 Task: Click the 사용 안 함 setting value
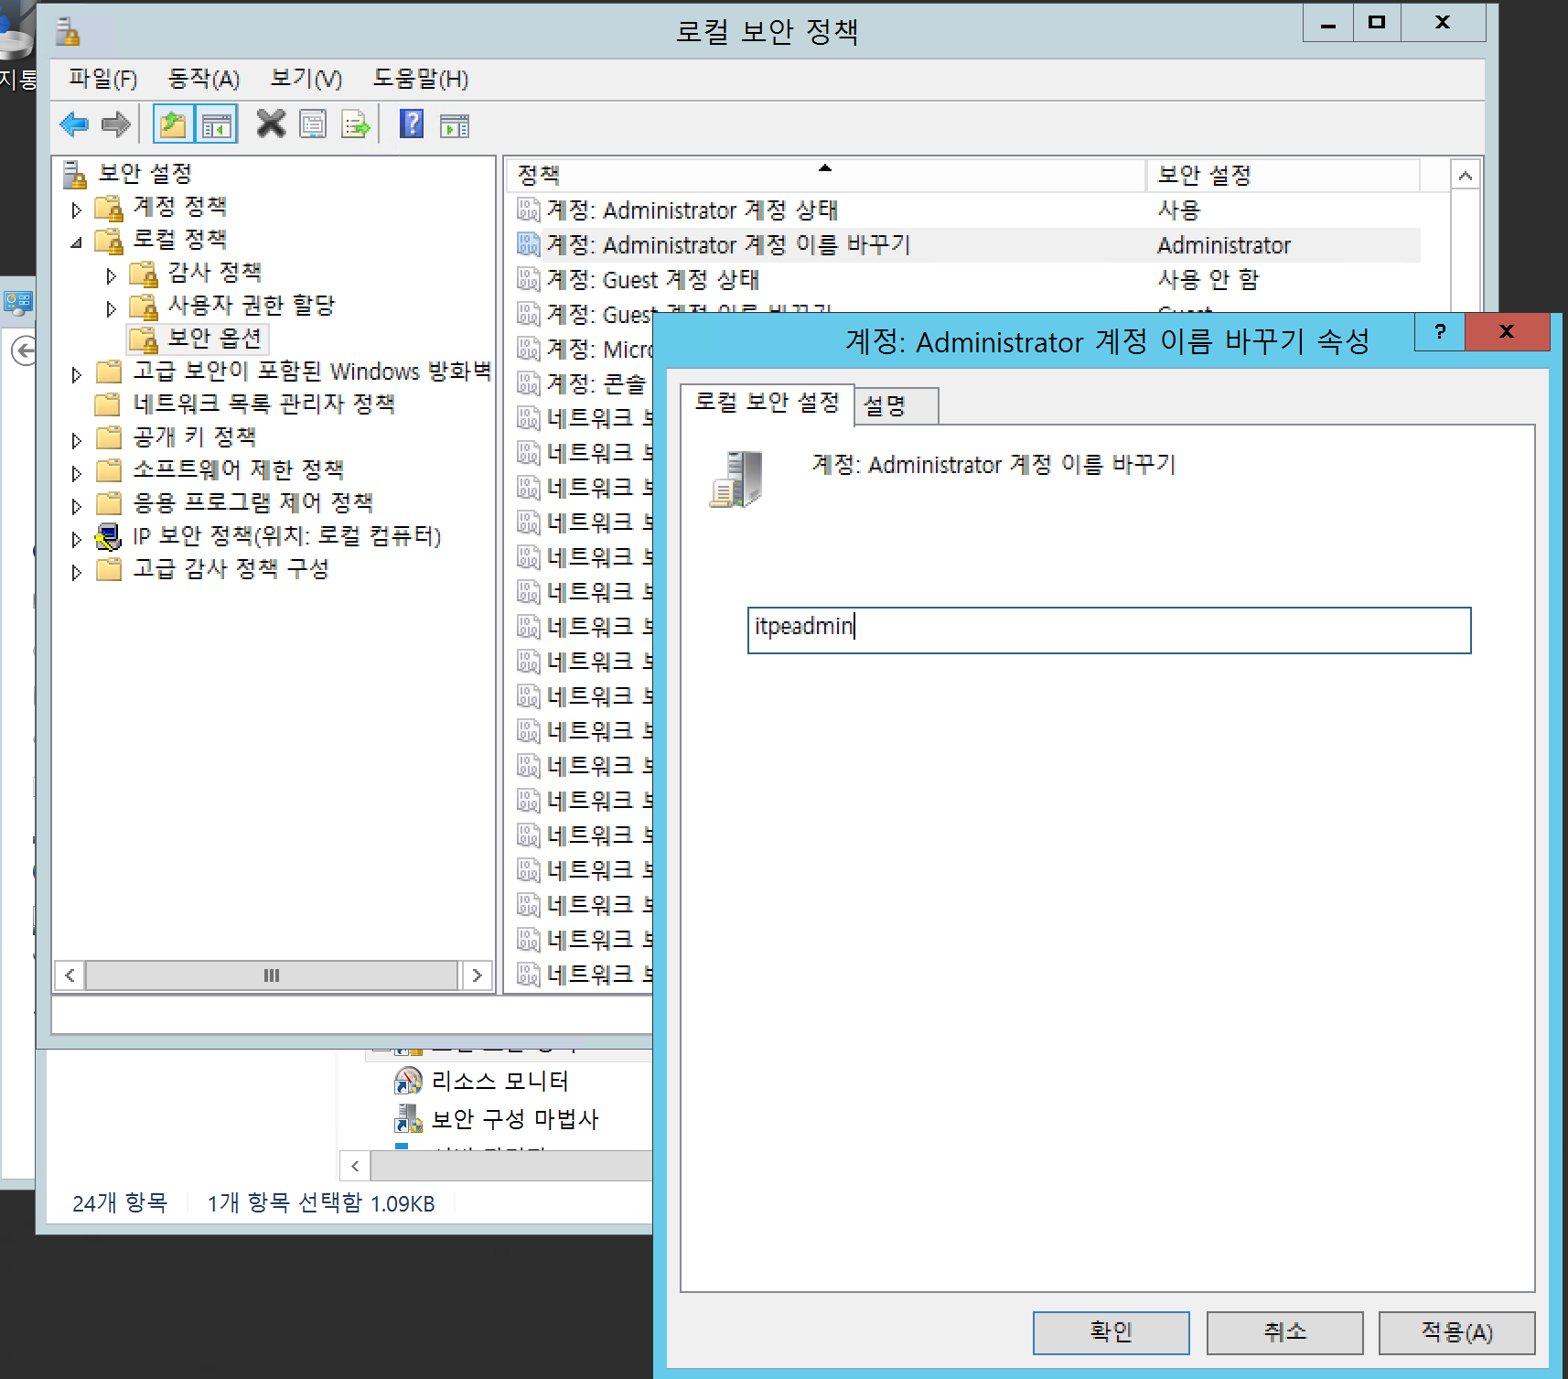[1208, 280]
